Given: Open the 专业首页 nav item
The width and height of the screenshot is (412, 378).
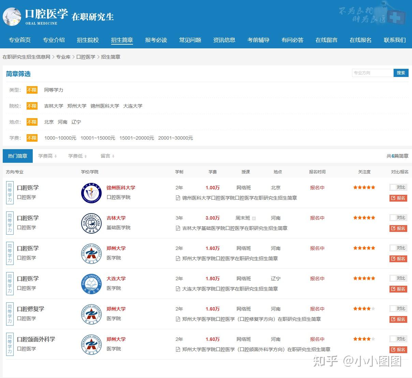Looking at the screenshot, I should coord(20,40).
